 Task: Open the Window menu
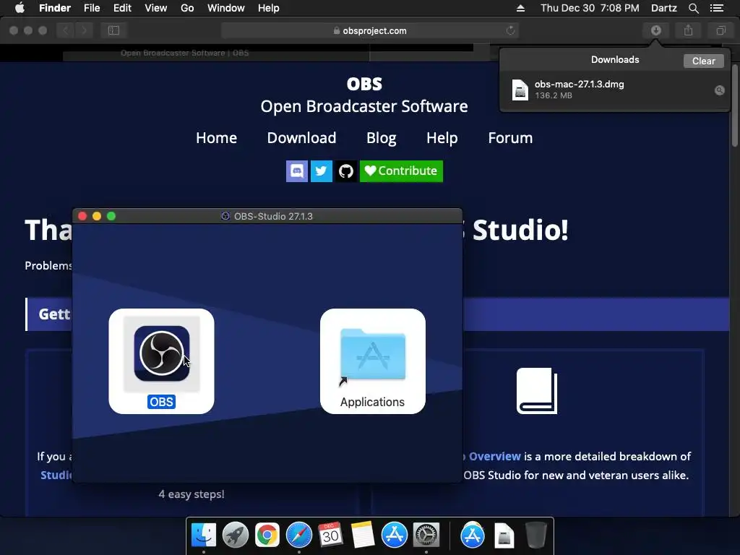pyautogui.click(x=226, y=8)
